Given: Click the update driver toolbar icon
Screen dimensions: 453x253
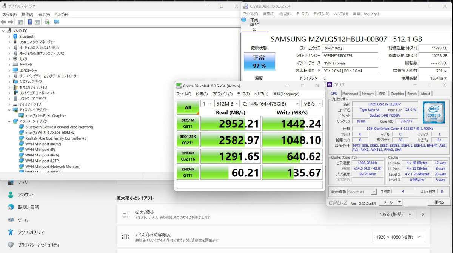Looking at the screenshot, I should pos(47,22).
